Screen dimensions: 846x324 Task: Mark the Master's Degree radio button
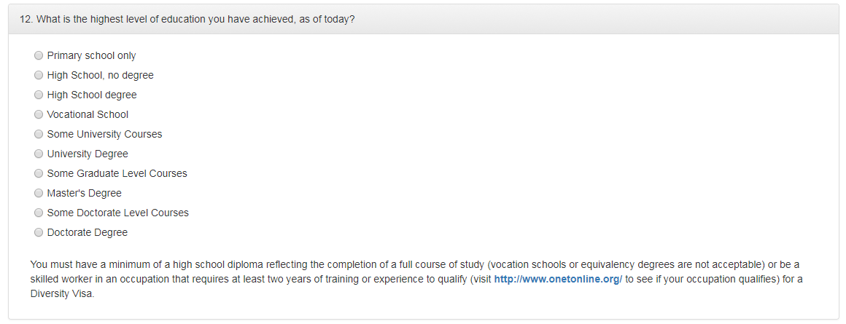[39, 193]
